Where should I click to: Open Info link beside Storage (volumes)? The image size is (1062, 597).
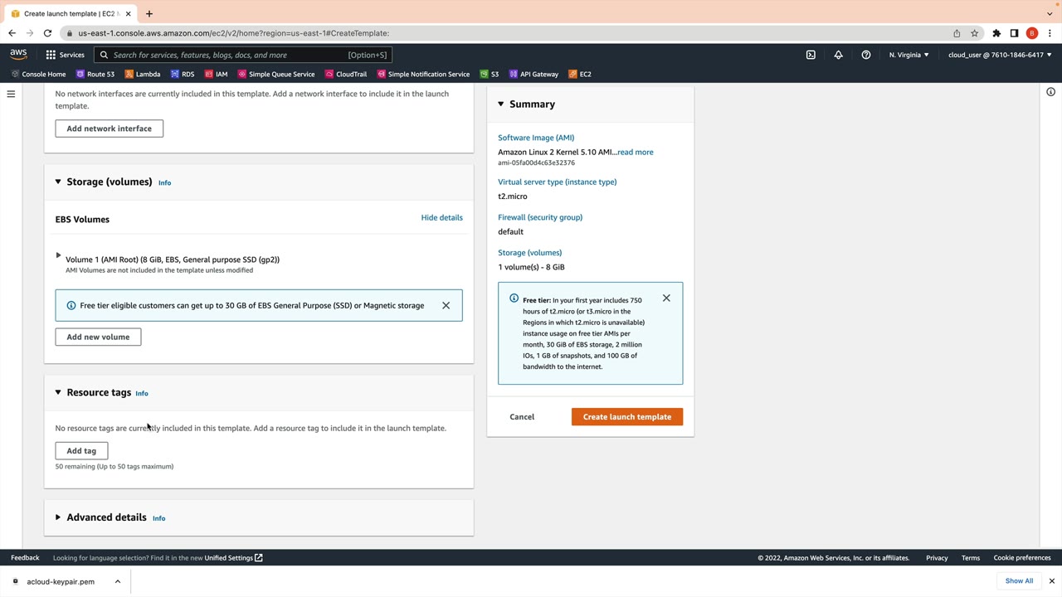click(164, 182)
